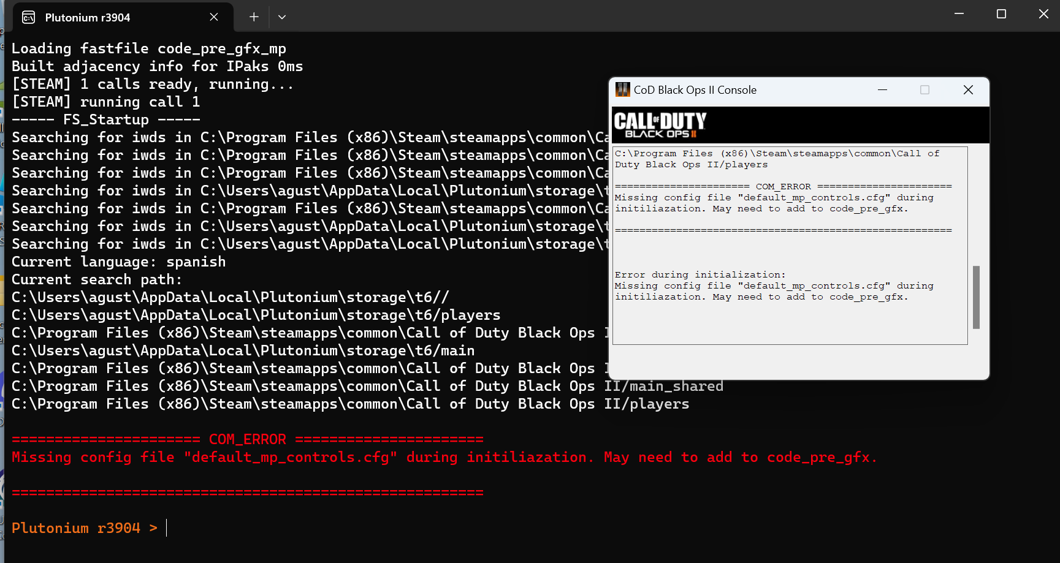Click the 'Current search path:' line

click(x=97, y=279)
